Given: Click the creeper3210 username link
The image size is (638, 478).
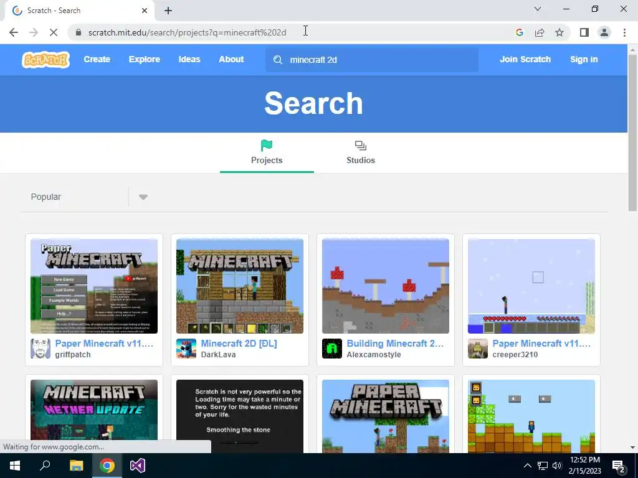Looking at the screenshot, I should click(515, 354).
